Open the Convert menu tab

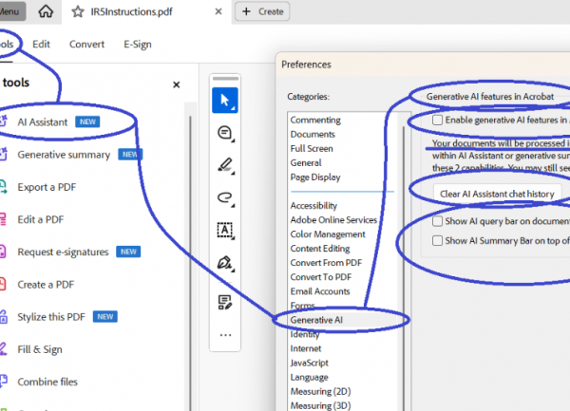(x=86, y=45)
